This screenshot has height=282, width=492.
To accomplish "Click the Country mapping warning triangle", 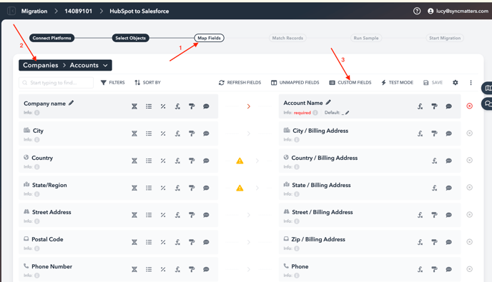I will click(x=240, y=161).
